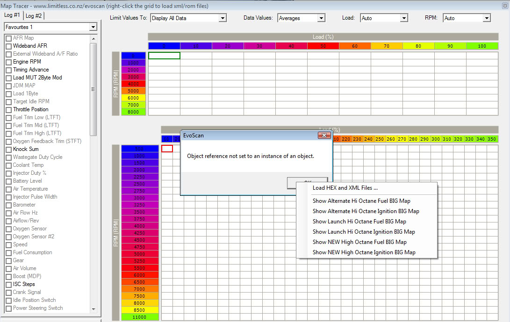Screen dimensions: 510x322
Task: Click the 7000 RPM row header in lower grid
Action: tap(140, 289)
